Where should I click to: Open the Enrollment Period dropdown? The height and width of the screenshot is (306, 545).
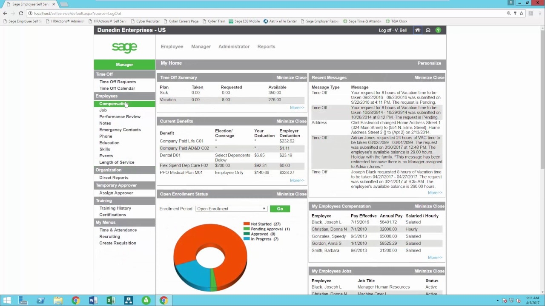point(264,209)
